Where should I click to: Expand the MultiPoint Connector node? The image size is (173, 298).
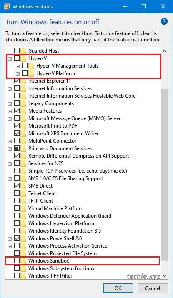(x=10, y=141)
